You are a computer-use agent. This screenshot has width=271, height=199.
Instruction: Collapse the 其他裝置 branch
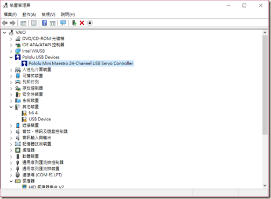coord(11,107)
